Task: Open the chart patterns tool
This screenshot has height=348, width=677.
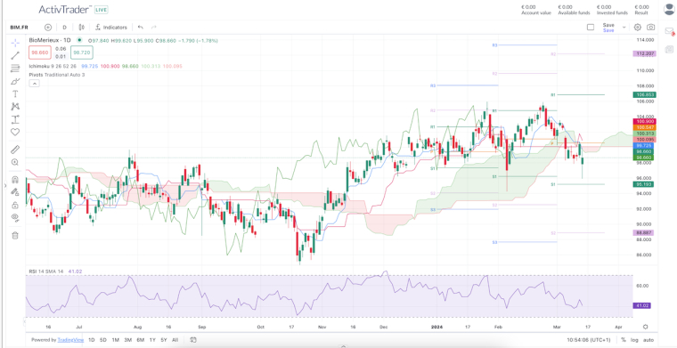Action: click(15, 107)
